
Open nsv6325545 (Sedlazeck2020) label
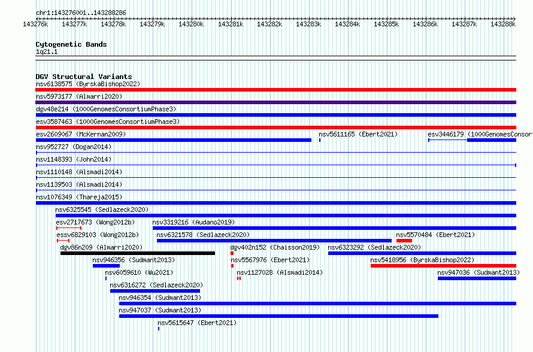pyautogui.click(x=102, y=210)
